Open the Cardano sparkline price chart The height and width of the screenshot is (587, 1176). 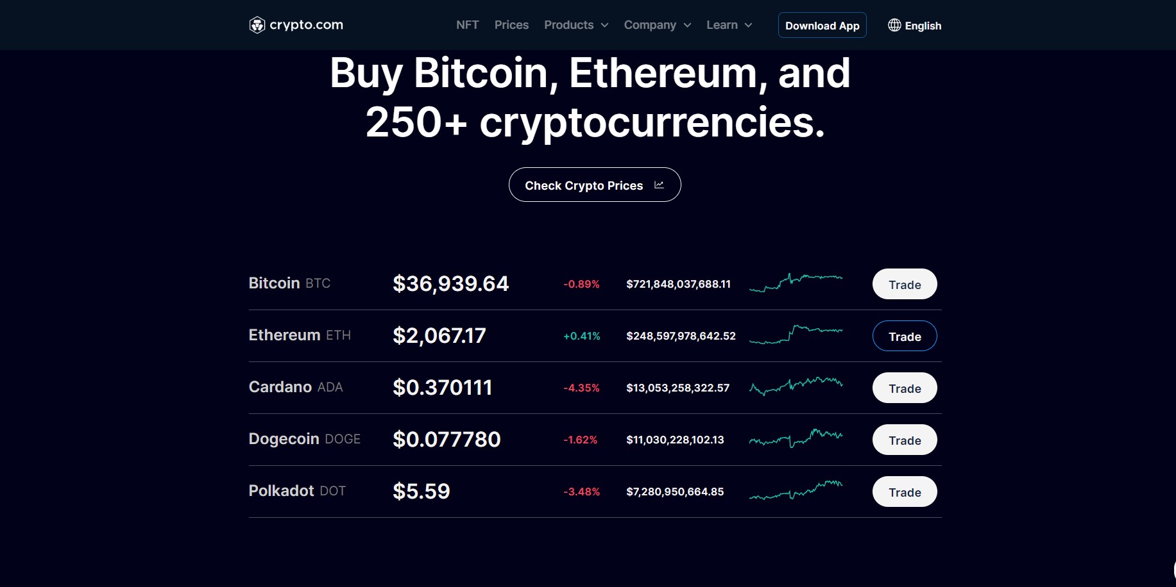pos(796,386)
